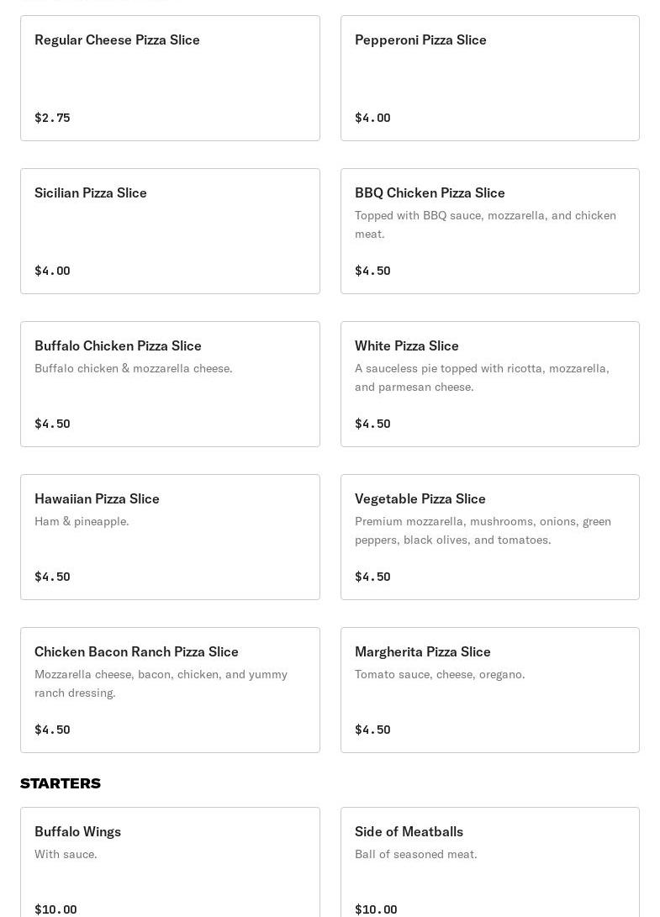Image resolution: width=660 pixels, height=917 pixels.
Task: Select the Buffalo Chicken Pizza Slice title
Action: (x=118, y=345)
